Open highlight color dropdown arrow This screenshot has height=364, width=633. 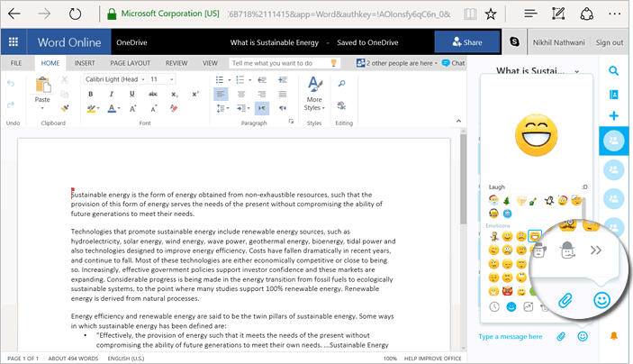[x=98, y=108]
